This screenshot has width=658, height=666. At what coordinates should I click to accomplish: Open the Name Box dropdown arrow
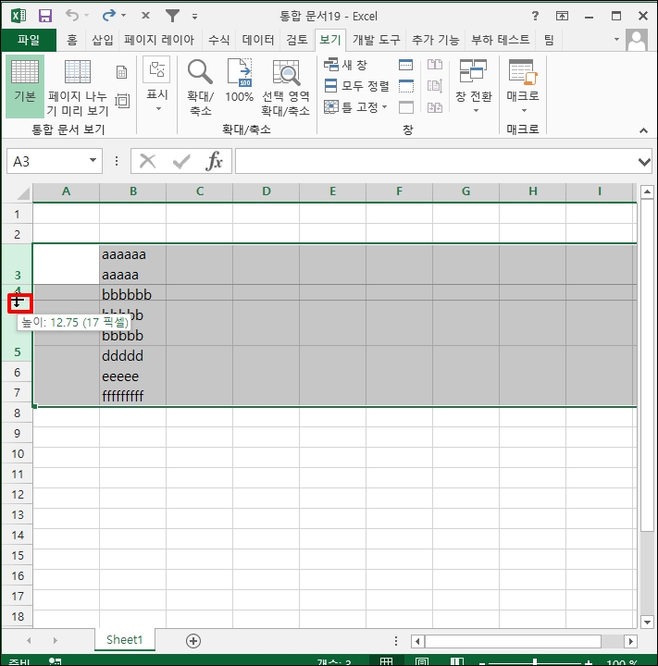(x=93, y=161)
